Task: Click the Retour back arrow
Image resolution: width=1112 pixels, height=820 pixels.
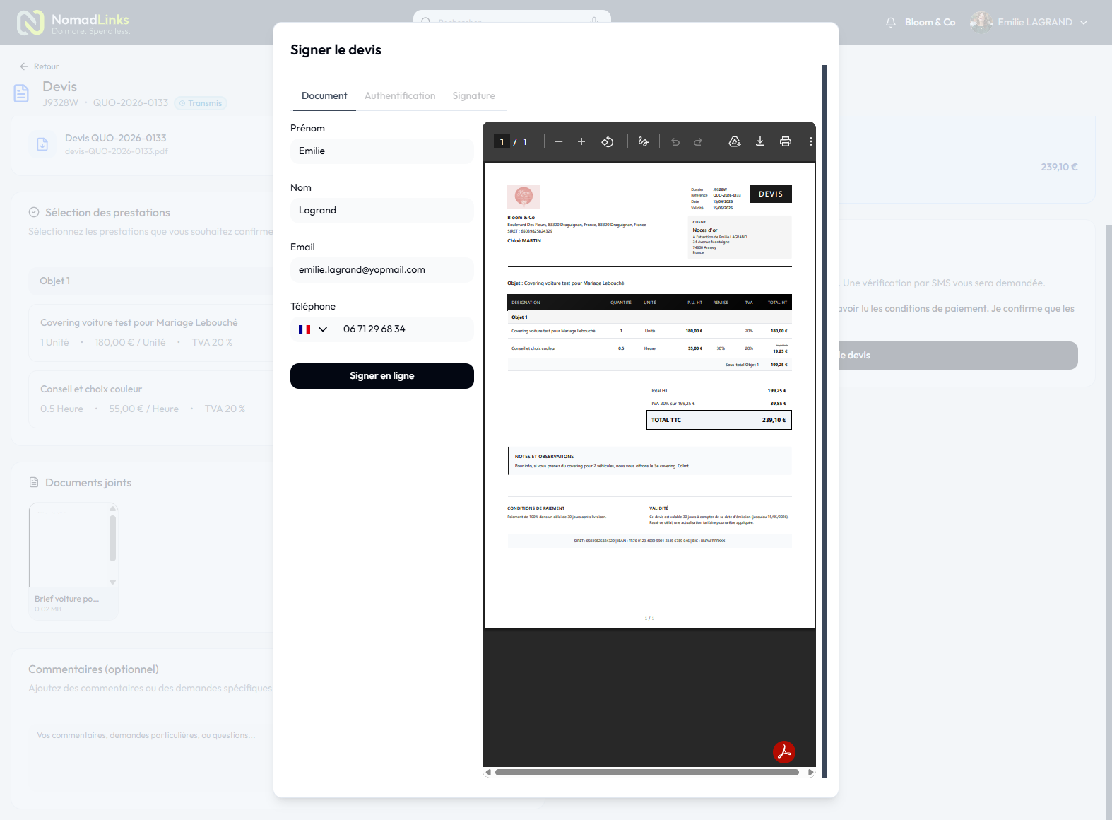Action: tap(24, 66)
